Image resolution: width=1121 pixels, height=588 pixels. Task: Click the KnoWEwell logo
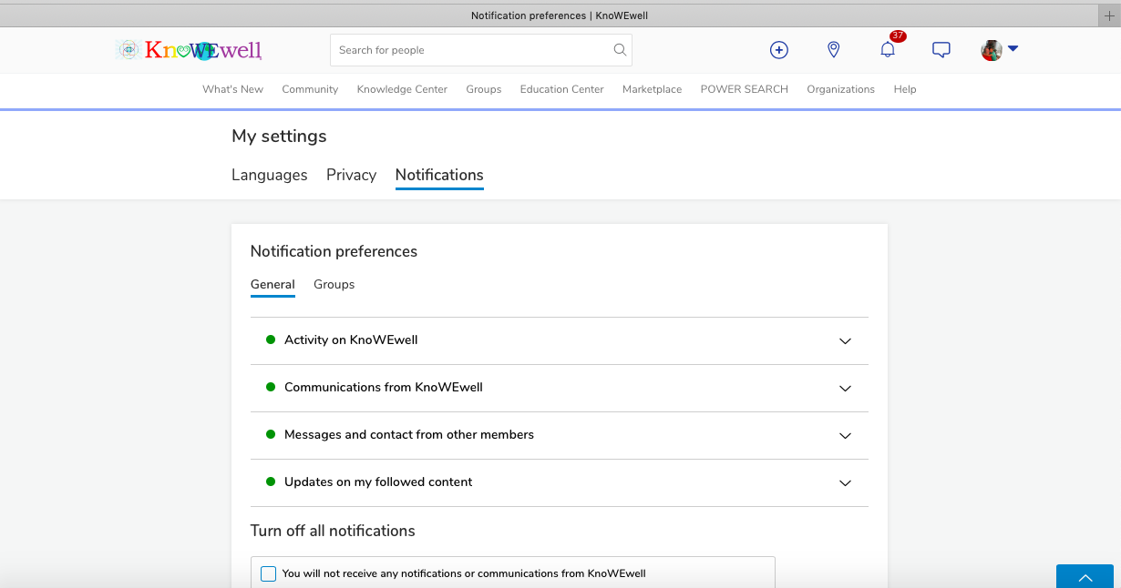pos(190,50)
